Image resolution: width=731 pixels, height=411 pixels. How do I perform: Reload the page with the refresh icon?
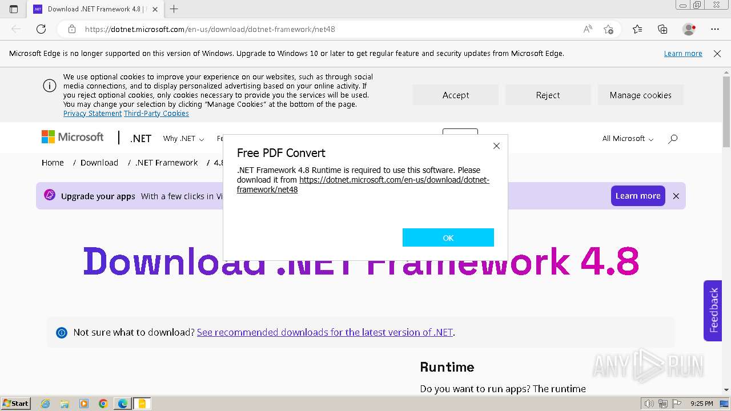(41, 29)
